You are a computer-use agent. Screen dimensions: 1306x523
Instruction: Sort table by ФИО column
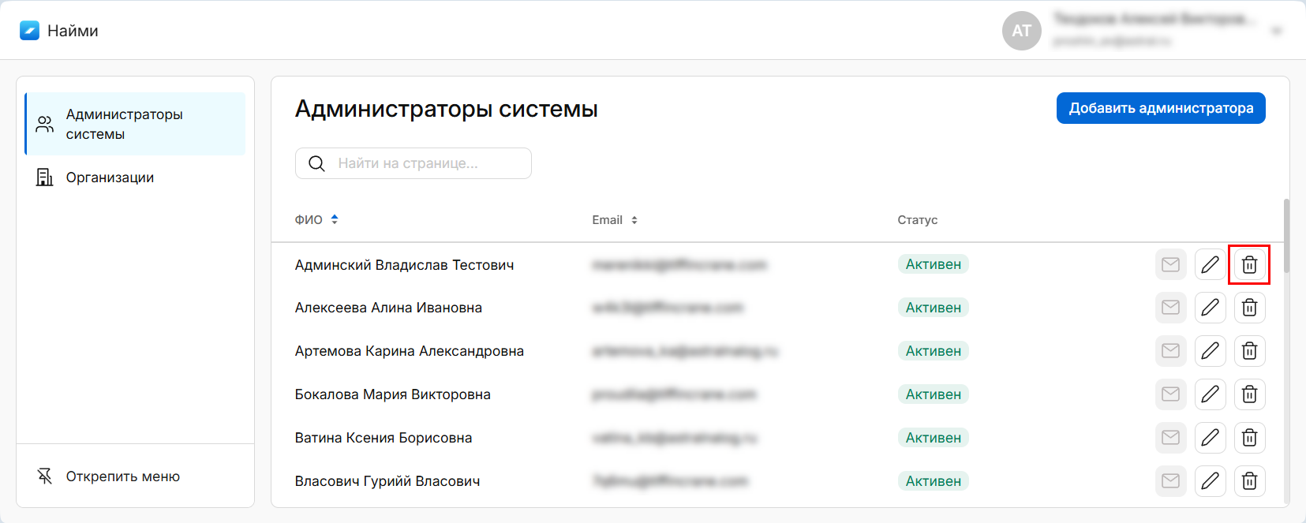click(x=335, y=219)
